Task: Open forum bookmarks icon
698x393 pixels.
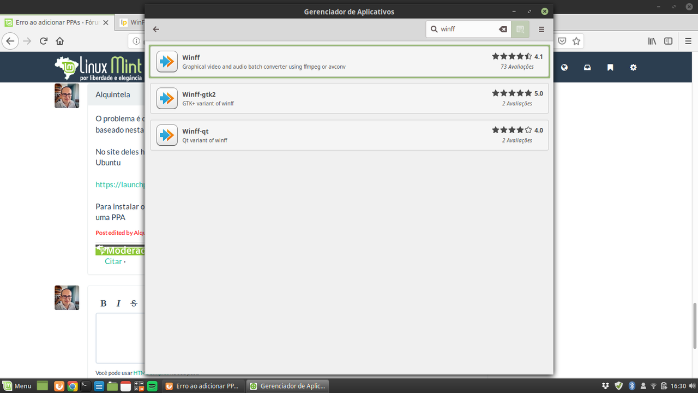Action: [610, 68]
